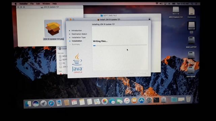Viewport: 216px width, 121px height.
Task: Click the Introduction installer step
Action: pos(77,31)
